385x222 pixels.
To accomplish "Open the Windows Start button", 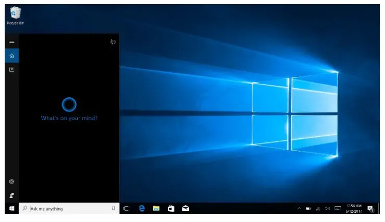I will (x=11, y=208).
